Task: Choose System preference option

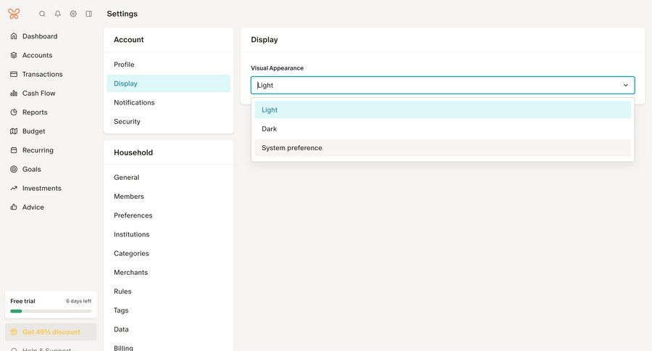Action: [443, 148]
